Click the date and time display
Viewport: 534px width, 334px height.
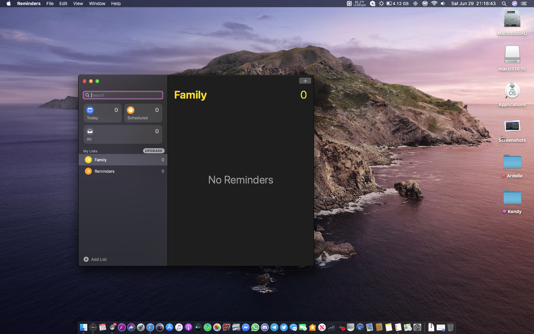pyautogui.click(x=473, y=3)
